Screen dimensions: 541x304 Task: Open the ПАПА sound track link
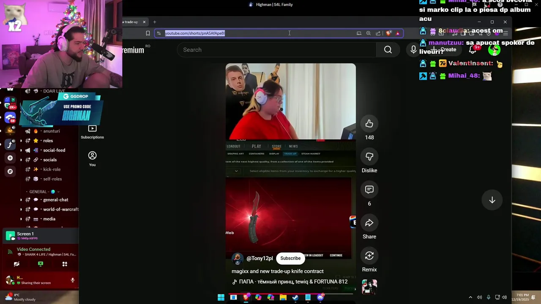coord(290,282)
